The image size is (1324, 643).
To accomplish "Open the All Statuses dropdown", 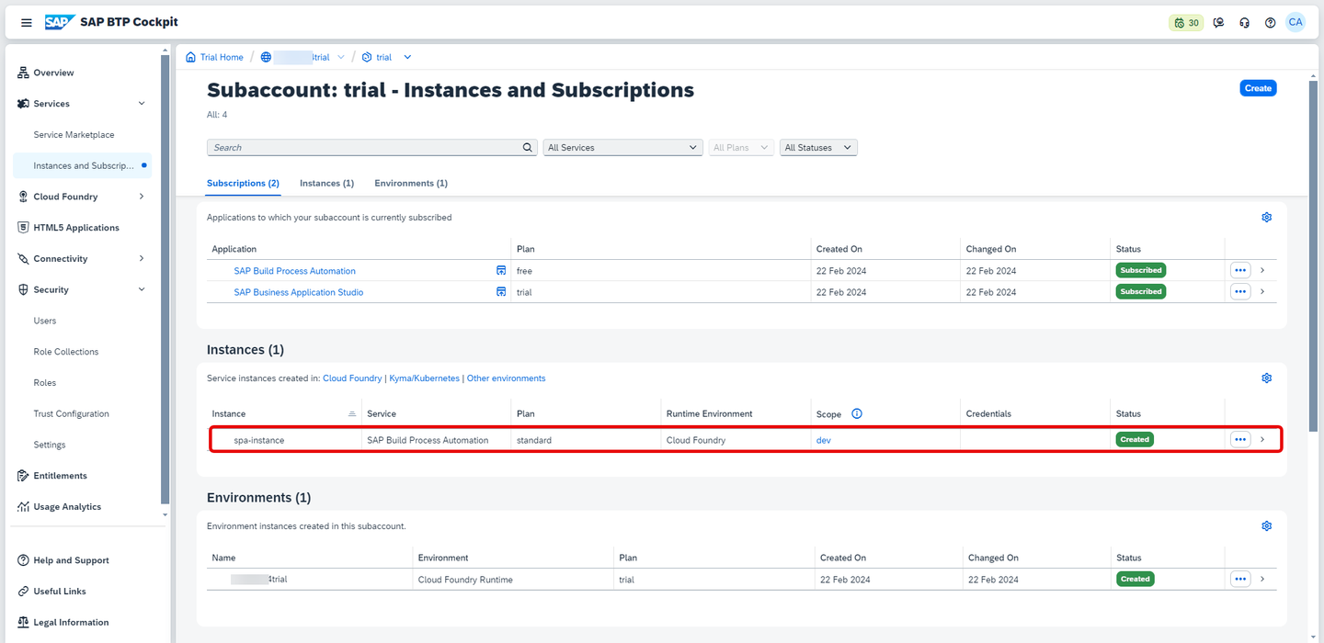I will click(818, 147).
